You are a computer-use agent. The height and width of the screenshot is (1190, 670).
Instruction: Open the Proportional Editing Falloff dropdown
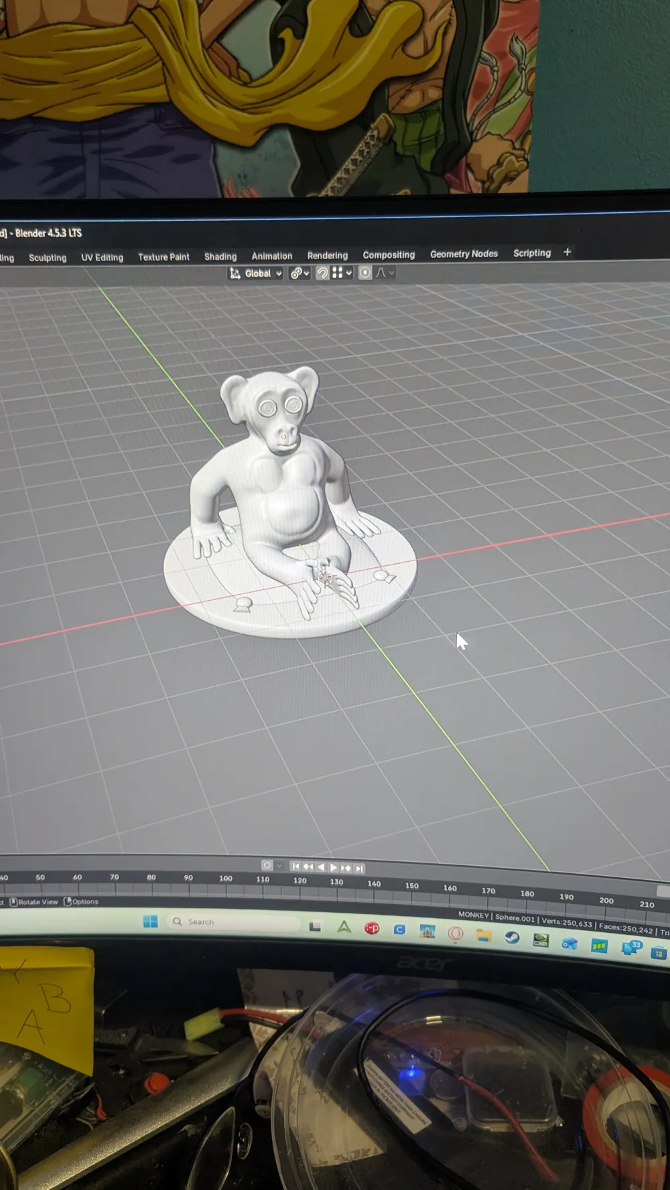tap(385, 273)
